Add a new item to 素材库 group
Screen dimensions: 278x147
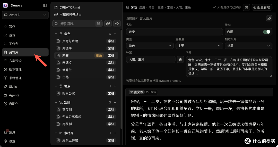point(115,133)
